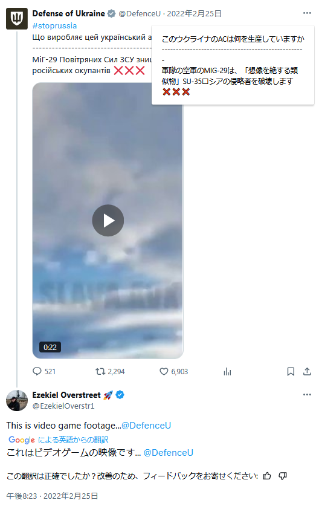Open the #stoprussia hashtag
Screen dimensions: 319x506
[x=54, y=25]
